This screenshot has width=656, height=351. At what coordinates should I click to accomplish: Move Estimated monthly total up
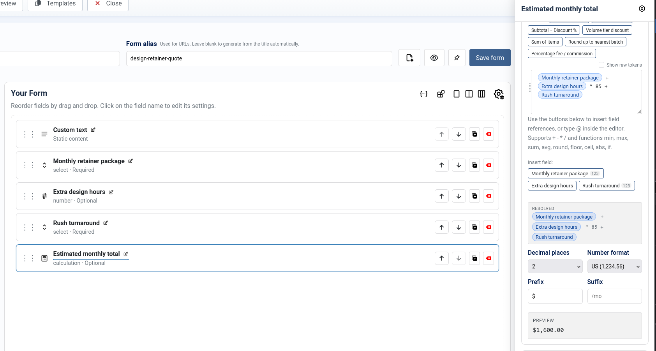pyautogui.click(x=442, y=258)
